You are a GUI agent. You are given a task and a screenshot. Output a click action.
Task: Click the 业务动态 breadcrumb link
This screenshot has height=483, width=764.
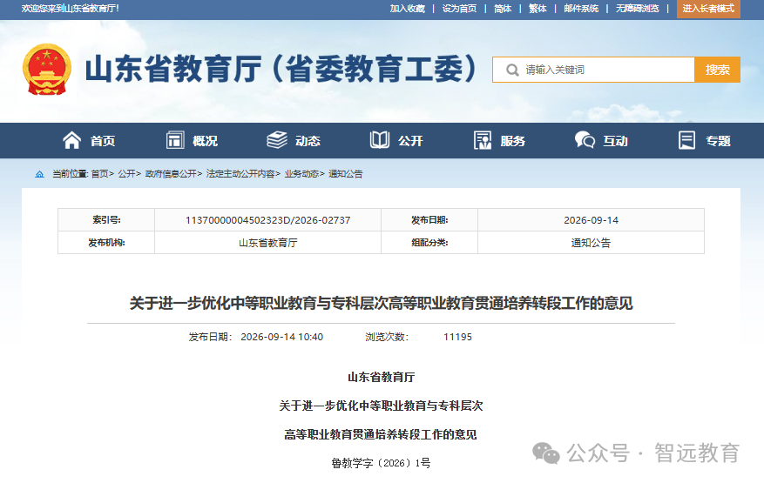click(301, 174)
